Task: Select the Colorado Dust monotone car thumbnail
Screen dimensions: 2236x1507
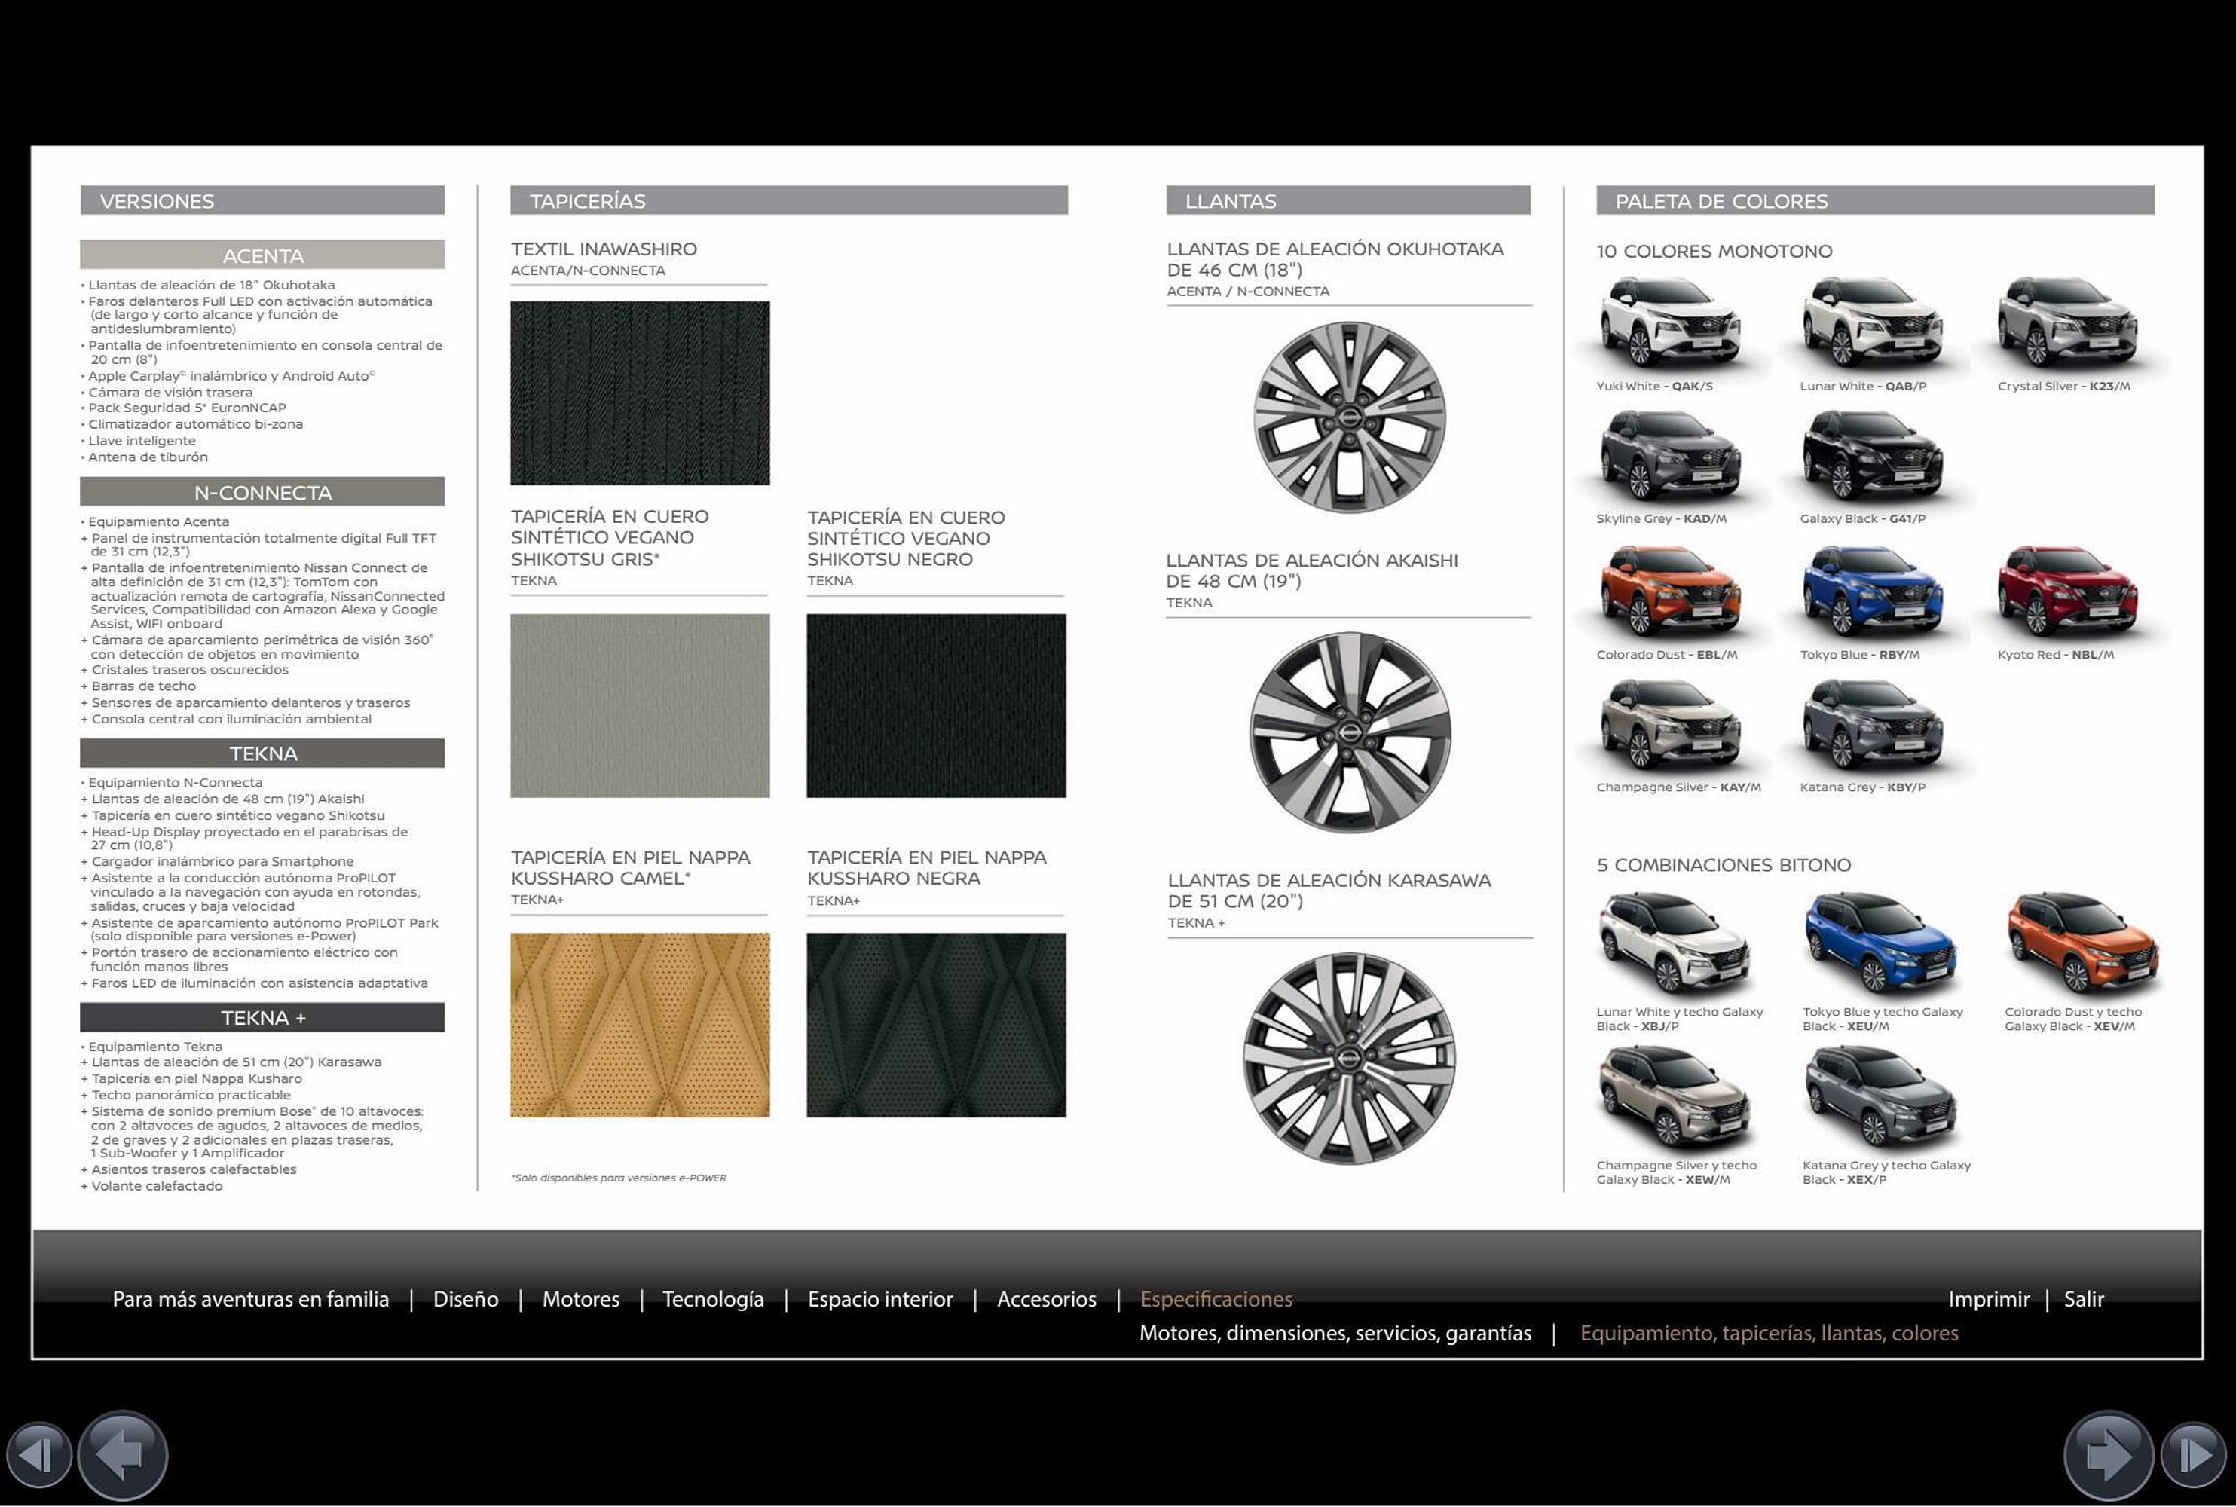Action: (x=1671, y=592)
